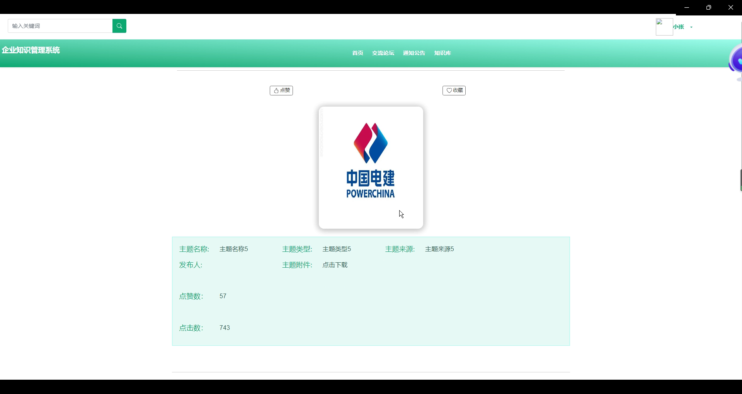Click the 点赞数: field label
The width and height of the screenshot is (742, 394).
[x=191, y=296]
